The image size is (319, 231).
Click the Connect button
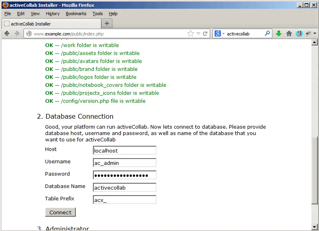pyautogui.click(x=61, y=212)
